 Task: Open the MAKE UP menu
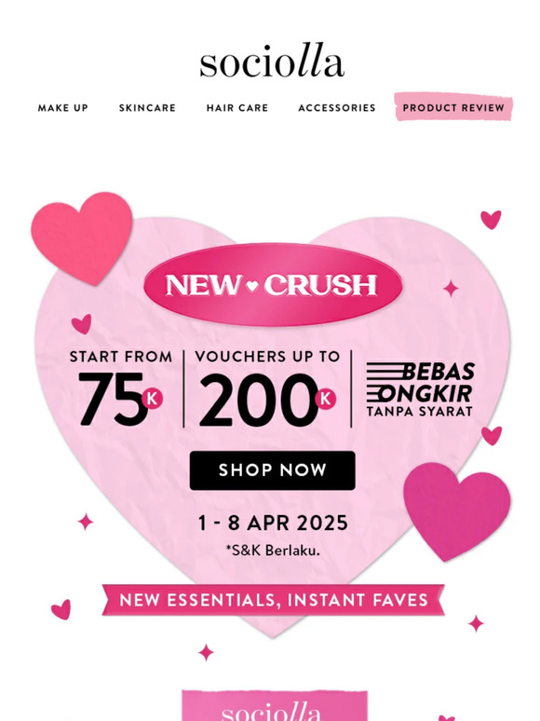[63, 108]
